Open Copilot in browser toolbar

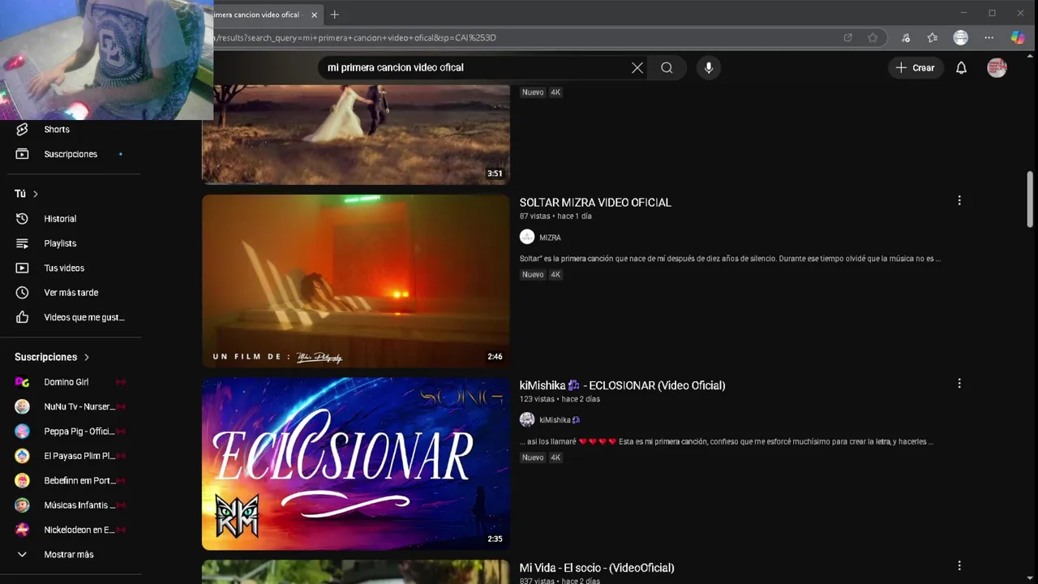(1018, 37)
